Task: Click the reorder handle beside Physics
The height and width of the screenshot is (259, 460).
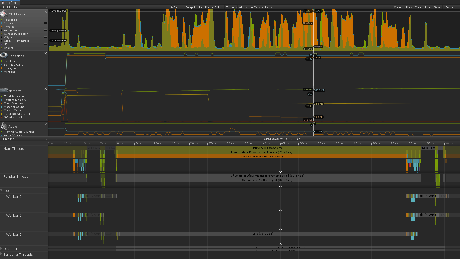Action: (x=45, y=27)
